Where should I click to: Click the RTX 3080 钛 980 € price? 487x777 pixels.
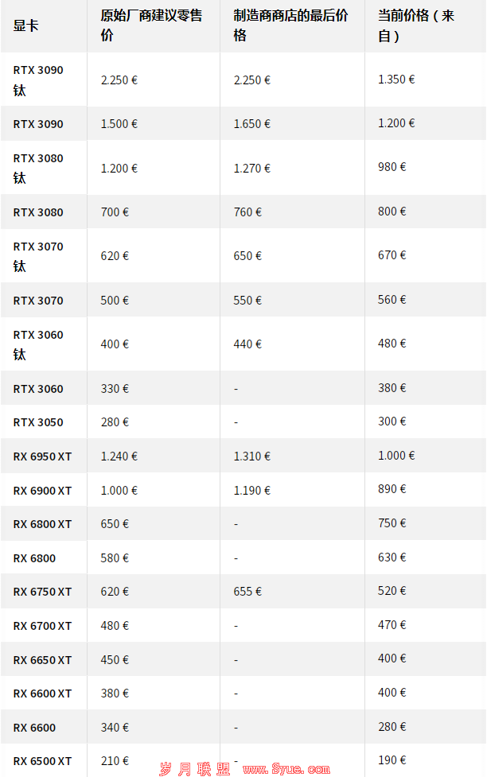coord(392,167)
